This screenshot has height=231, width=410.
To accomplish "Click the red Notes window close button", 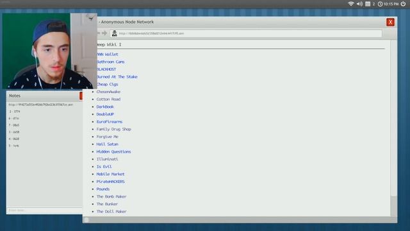I will 81,96.
